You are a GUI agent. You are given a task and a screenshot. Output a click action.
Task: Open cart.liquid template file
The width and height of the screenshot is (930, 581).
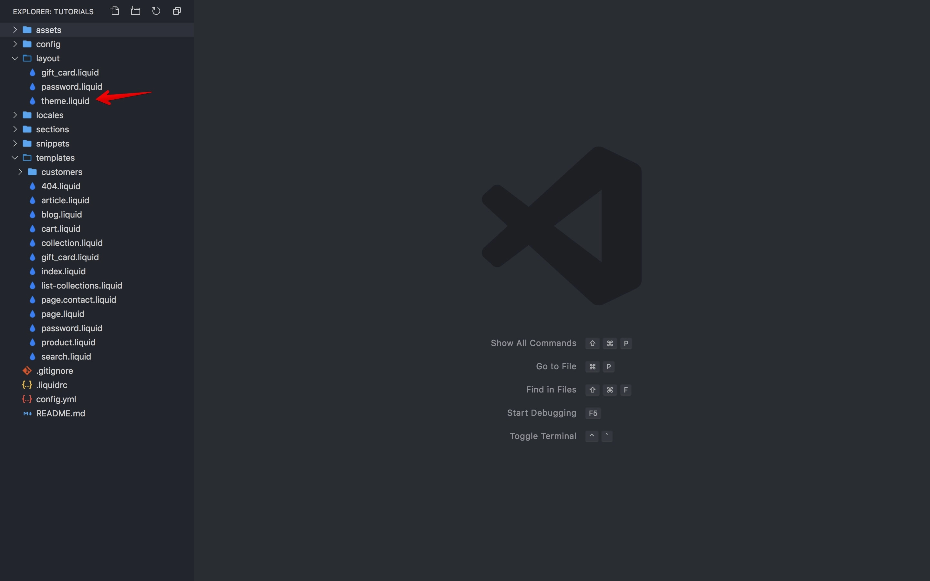click(61, 229)
